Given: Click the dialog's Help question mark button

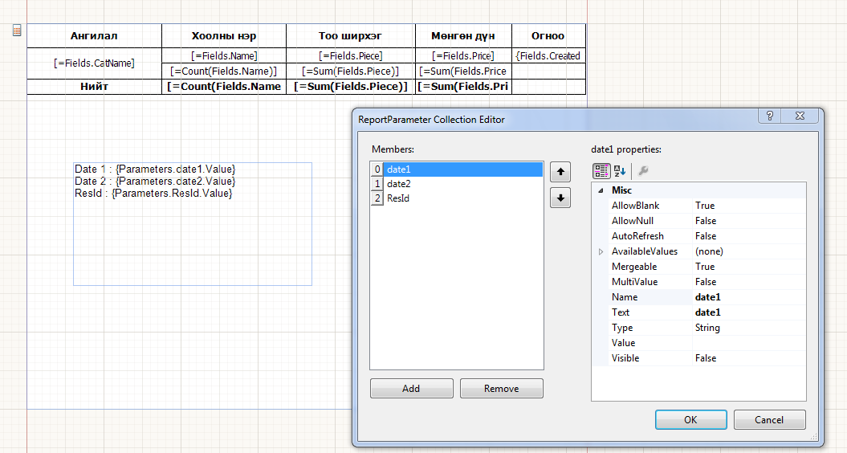Looking at the screenshot, I should click(x=769, y=116).
